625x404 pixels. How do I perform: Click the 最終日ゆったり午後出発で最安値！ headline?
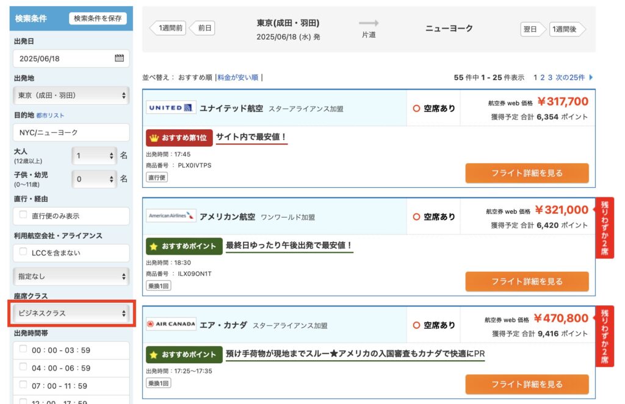coord(289,245)
